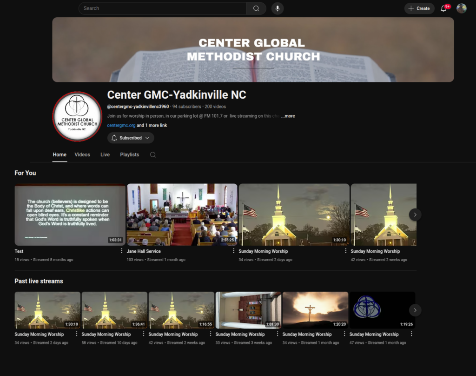Open options for 10 days ago past stream

coord(144,334)
